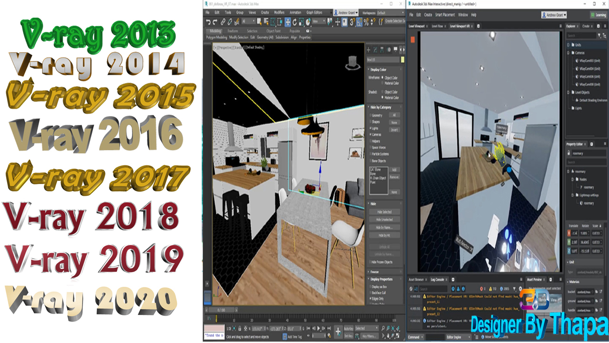Choose the Bind to Space Warp tool
609x343 pixels.
(236, 22)
